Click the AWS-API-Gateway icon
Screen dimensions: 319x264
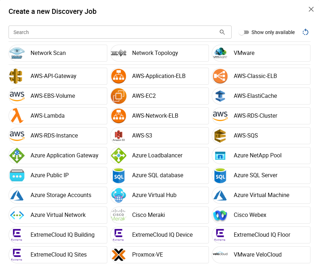[x=16, y=76]
